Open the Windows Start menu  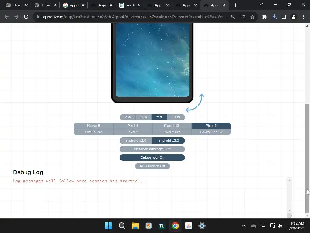point(109,226)
